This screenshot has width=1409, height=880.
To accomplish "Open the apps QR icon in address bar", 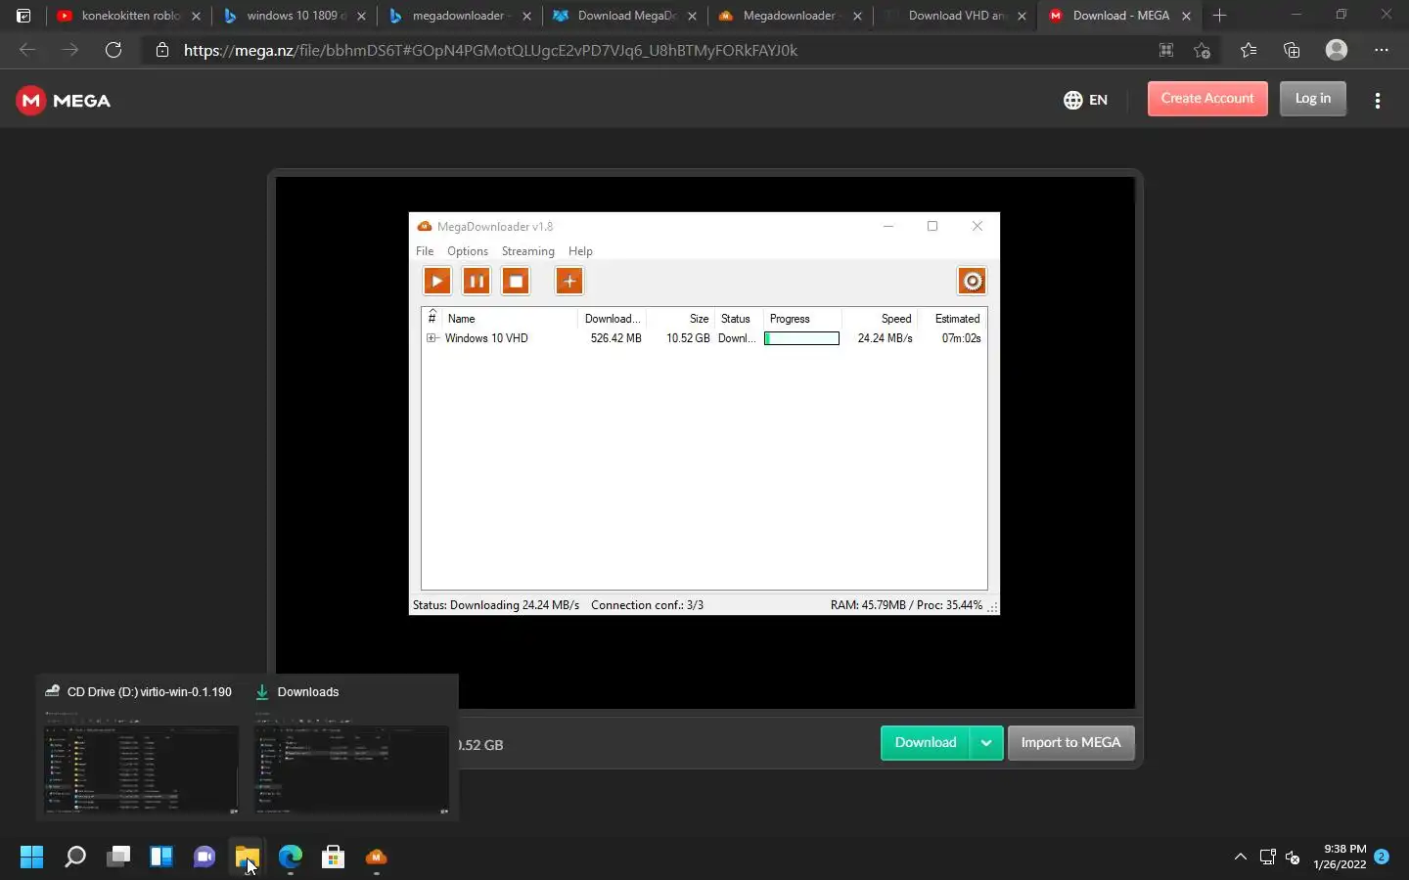I will [1166, 50].
